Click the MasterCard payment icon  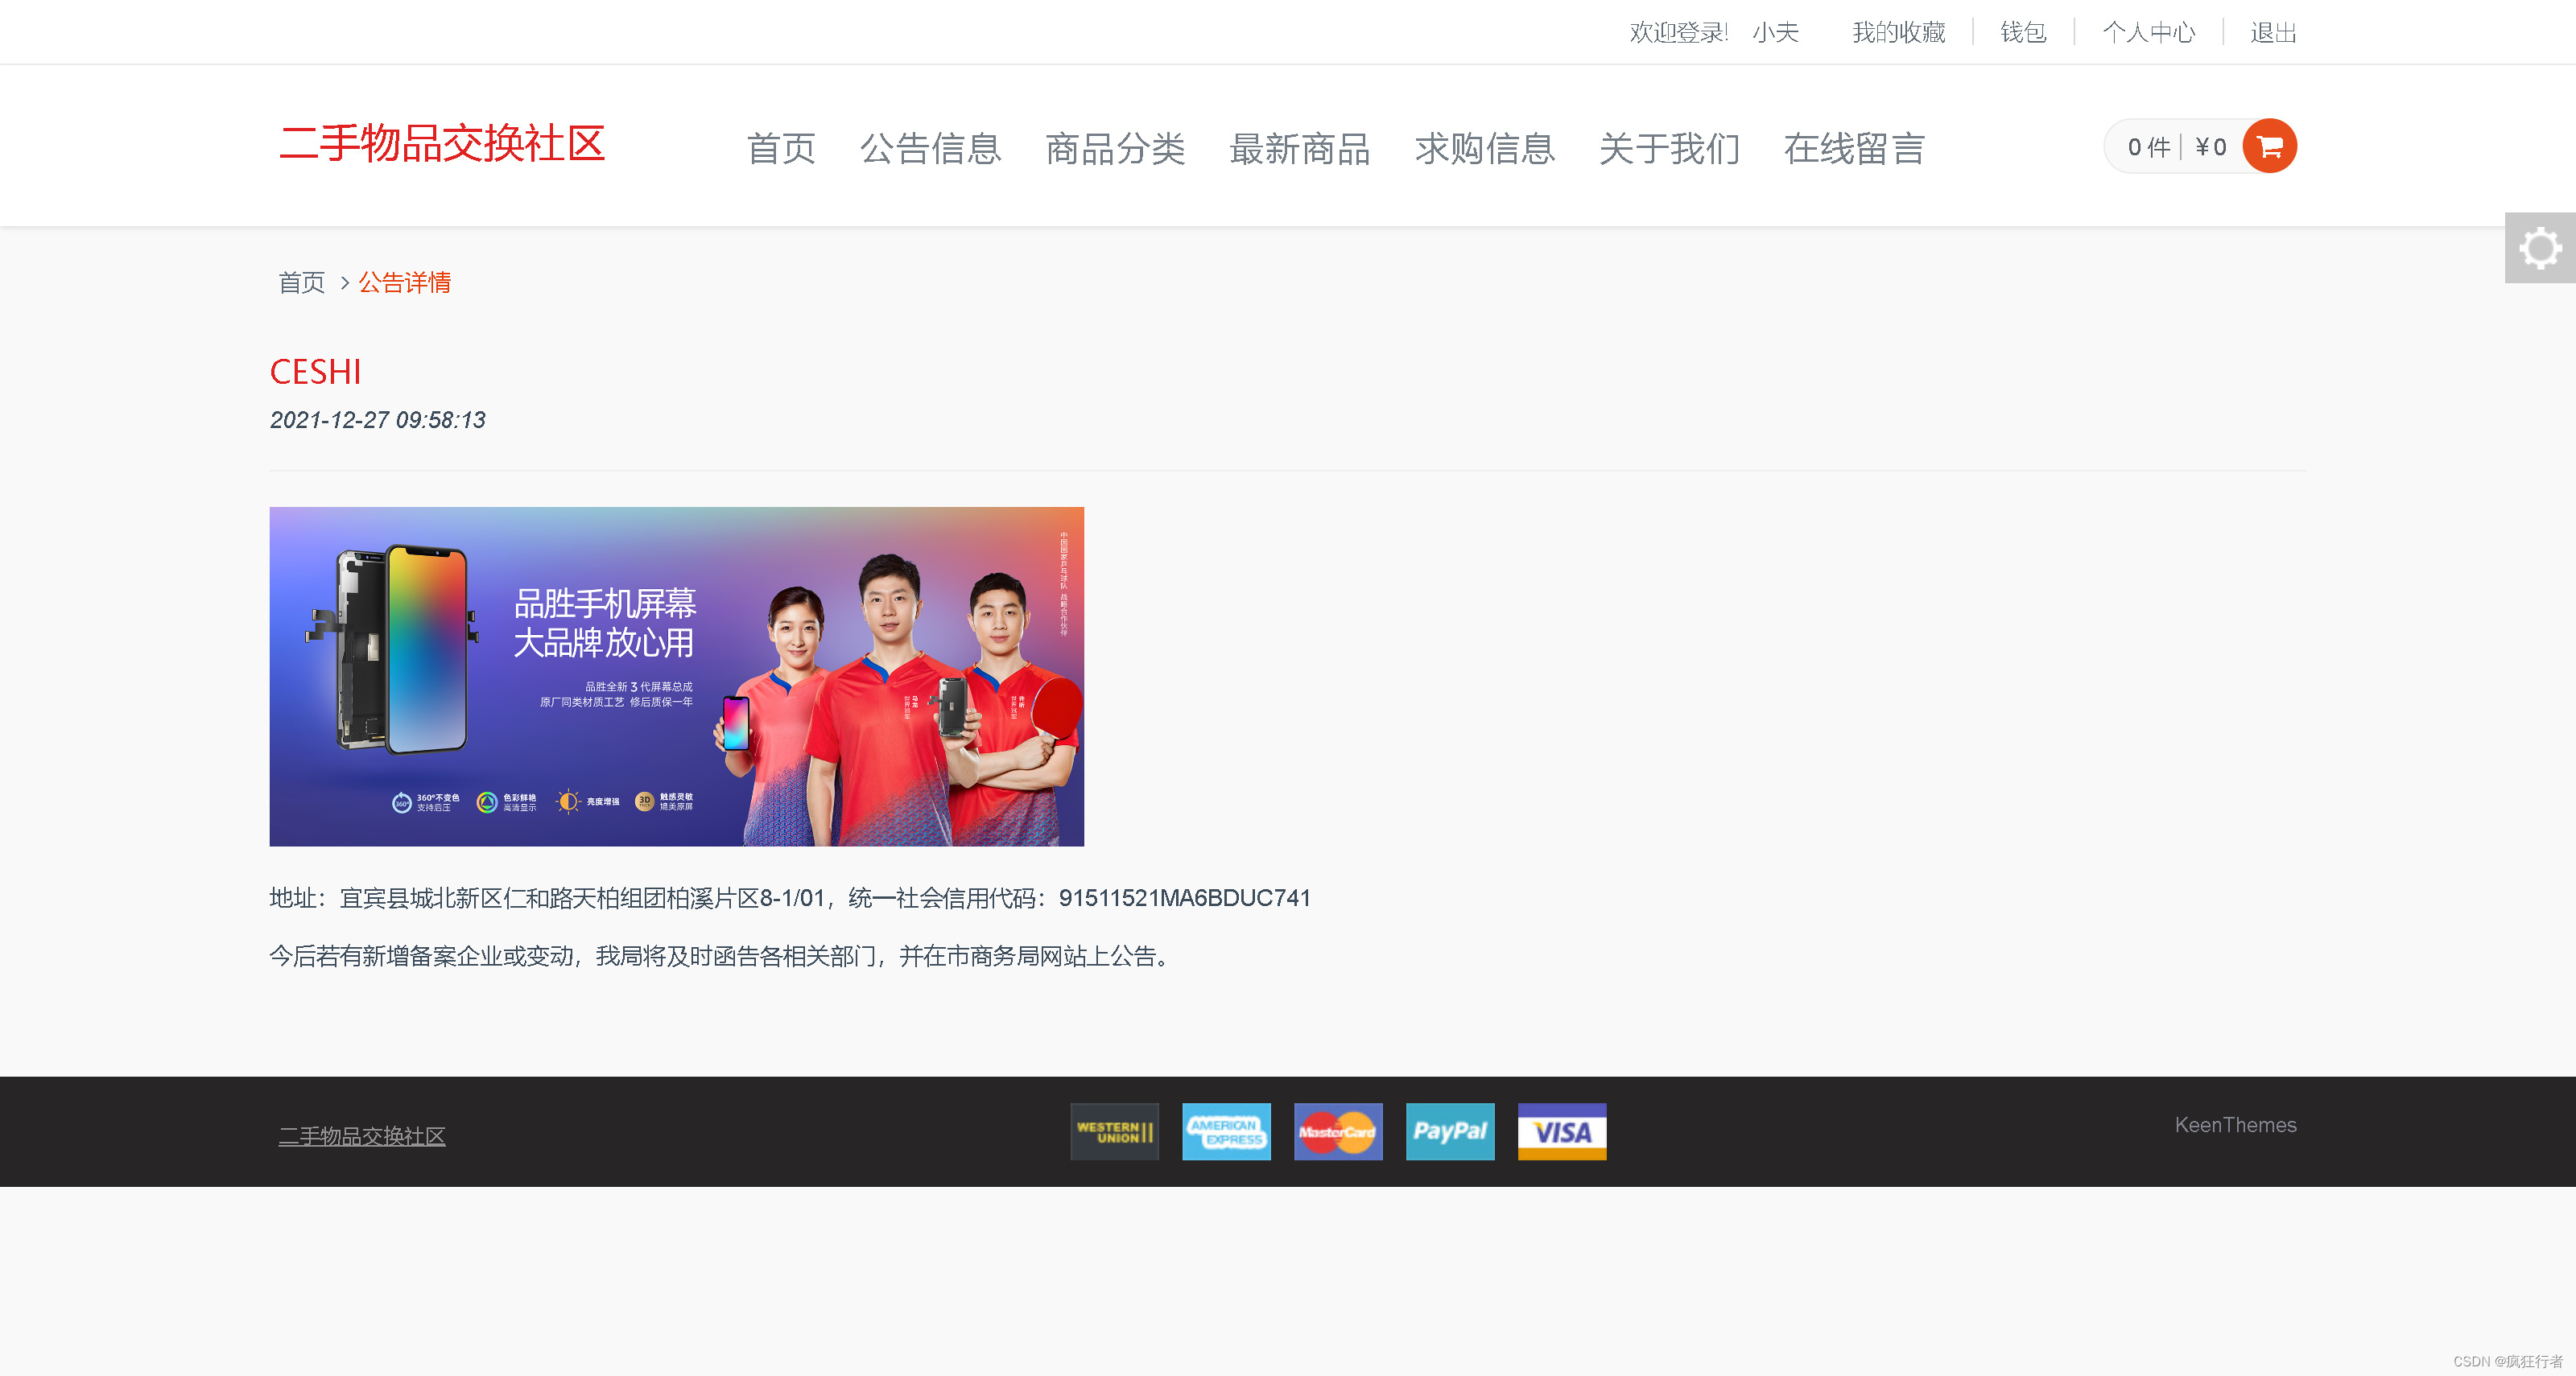[1338, 1132]
